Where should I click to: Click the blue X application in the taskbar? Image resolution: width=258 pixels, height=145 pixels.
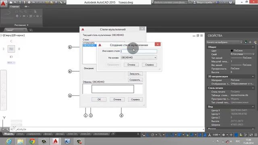[67, 141]
